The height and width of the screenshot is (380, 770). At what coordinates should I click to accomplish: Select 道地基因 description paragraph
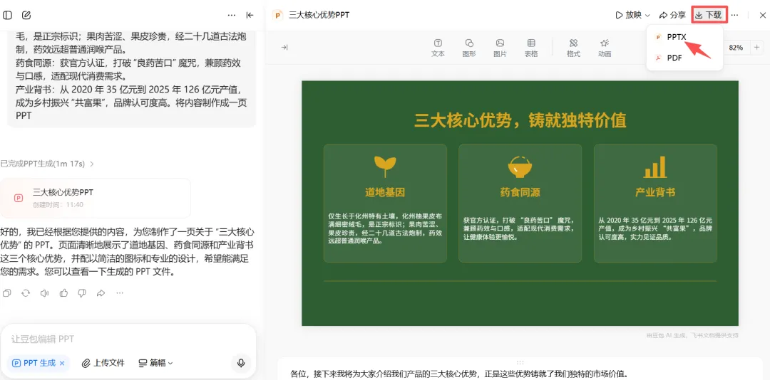pos(385,228)
